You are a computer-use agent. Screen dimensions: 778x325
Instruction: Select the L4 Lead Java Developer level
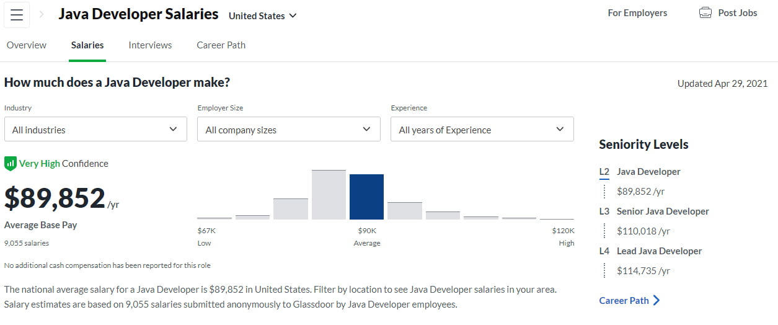659,251
